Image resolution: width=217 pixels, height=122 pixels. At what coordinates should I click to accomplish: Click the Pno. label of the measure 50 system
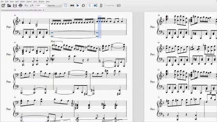coord(9,82)
